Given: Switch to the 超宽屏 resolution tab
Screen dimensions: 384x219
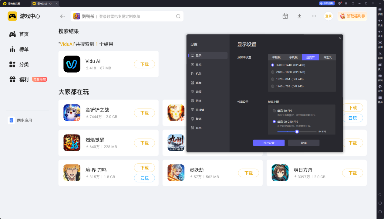Looking at the screenshot, I should click(310, 57).
